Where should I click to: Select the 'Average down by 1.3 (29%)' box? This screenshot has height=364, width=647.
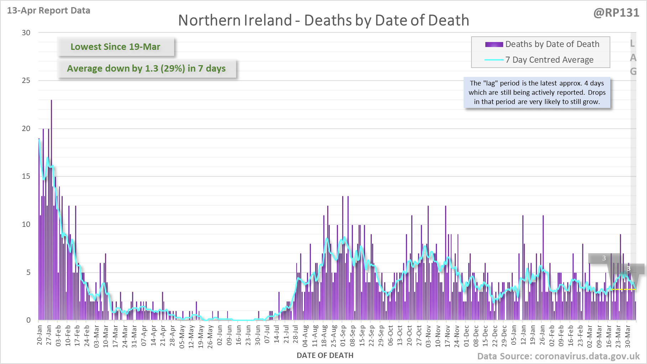coord(146,68)
